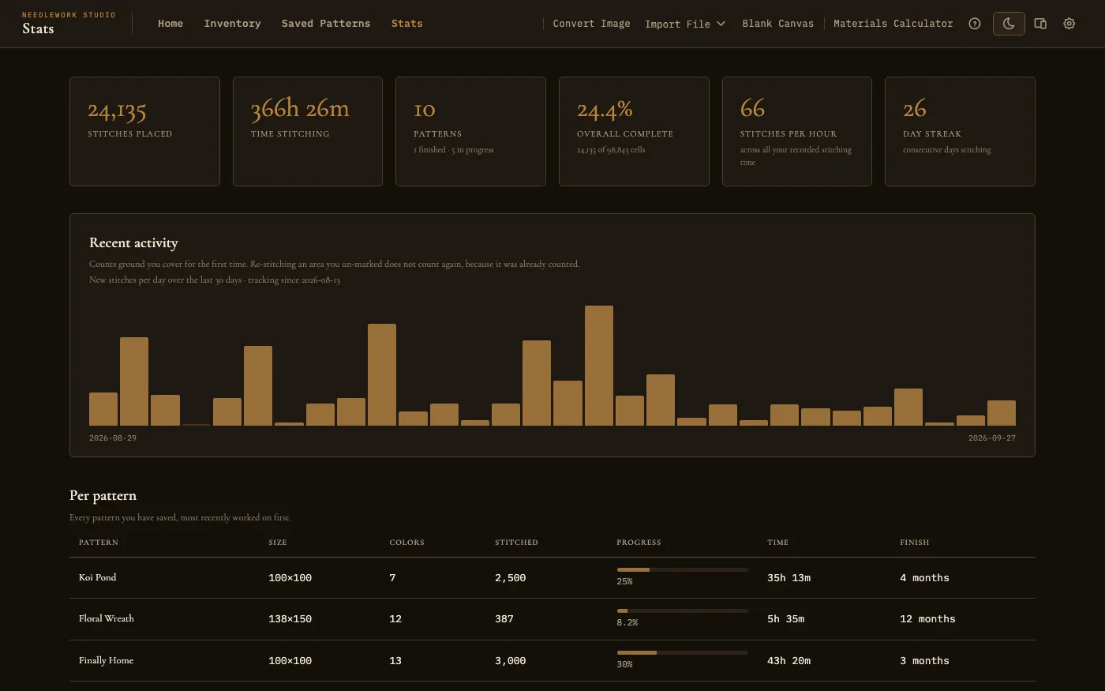Click the 2026-09-27 chart end date
This screenshot has width=1105, height=691.
coord(992,438)
